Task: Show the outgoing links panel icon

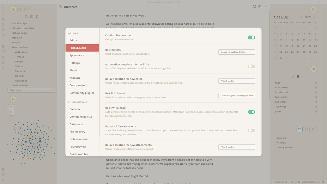Action: click(x=306, y=129)
